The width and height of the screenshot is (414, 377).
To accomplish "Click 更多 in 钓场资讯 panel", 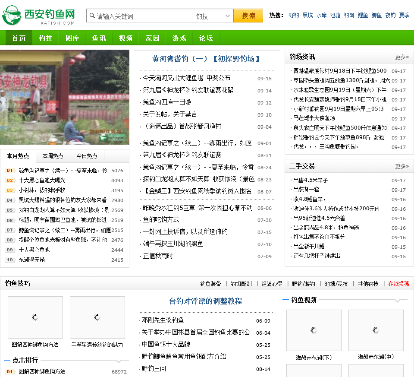I will (401, 57).
